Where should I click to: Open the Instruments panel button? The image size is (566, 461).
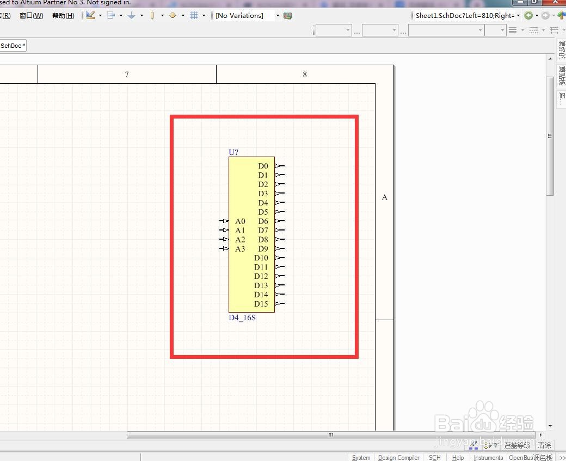pyautogui.click(x=488, y=457)
